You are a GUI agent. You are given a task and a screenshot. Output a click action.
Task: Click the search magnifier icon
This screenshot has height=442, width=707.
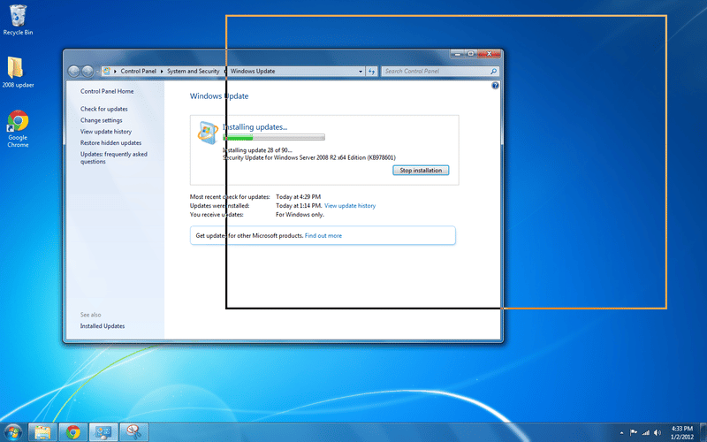[x=493, y=72]
